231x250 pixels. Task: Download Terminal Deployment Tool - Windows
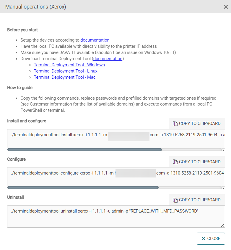[x=69, y=65]
